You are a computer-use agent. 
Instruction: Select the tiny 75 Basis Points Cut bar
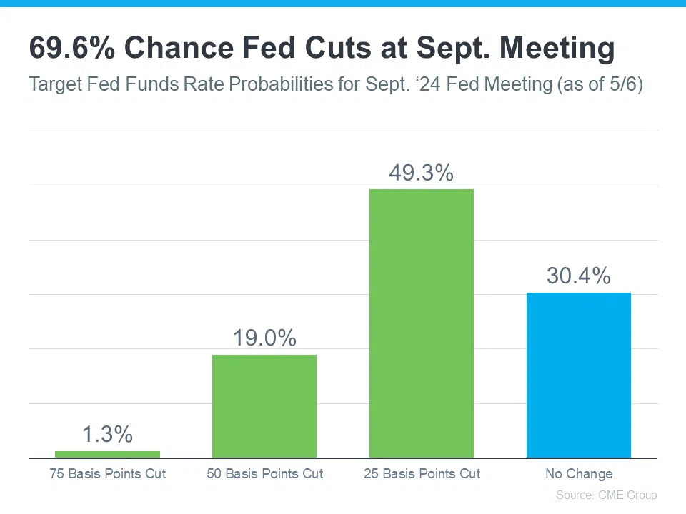tap(107, 454)
